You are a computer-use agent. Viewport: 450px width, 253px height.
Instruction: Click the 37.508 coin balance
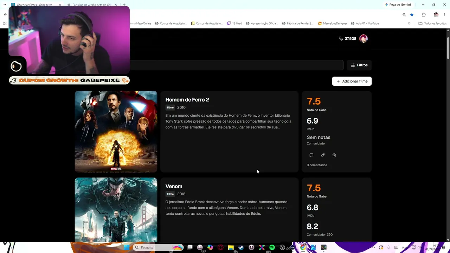(351, 39)
